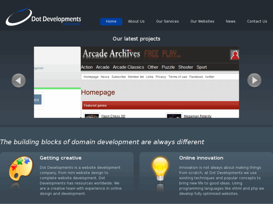Screen dimensions: 273x204
Task: Click the Online innovation heading
Action: pos(201,158)
